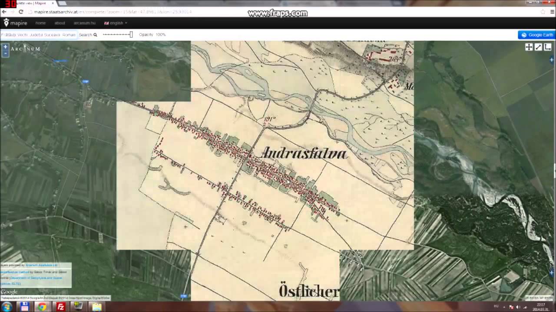Zoom in with the plus button

click(x=5, y=47)
